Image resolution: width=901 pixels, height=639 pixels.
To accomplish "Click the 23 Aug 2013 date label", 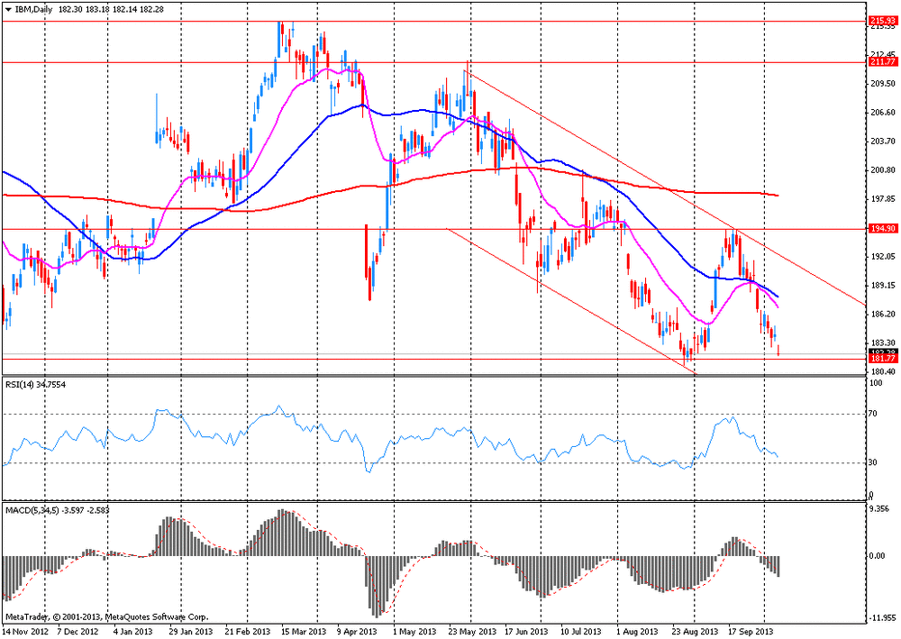I will 696,632.
